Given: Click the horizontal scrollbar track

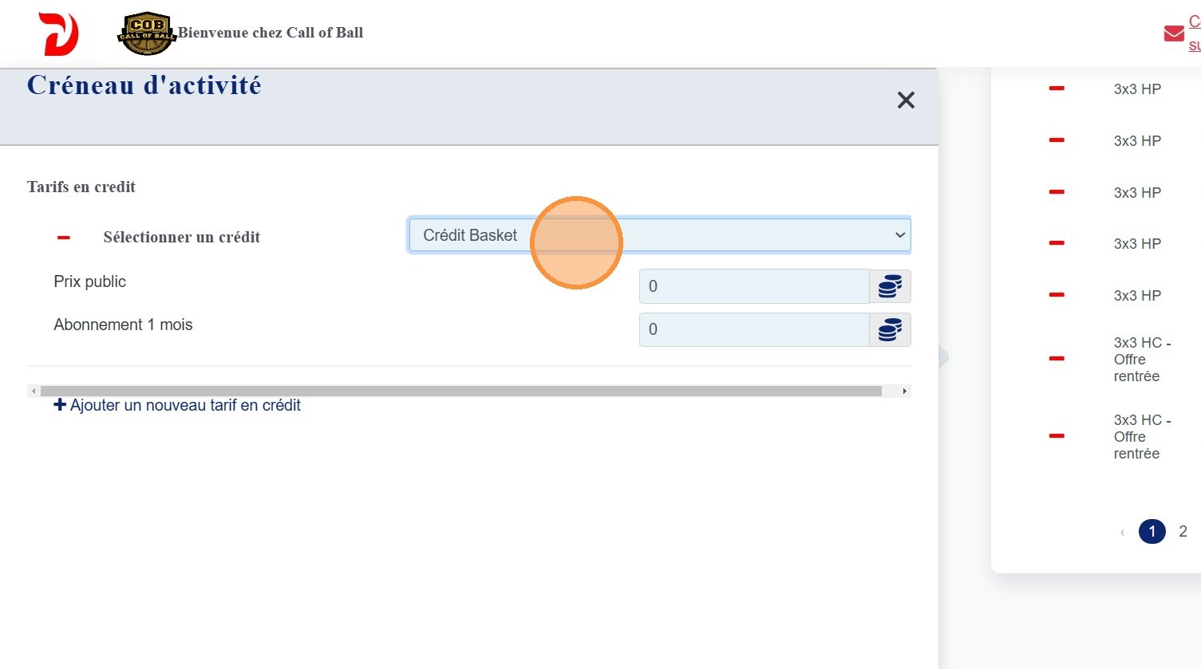Looking at the screenshot, I should (460, 392).
